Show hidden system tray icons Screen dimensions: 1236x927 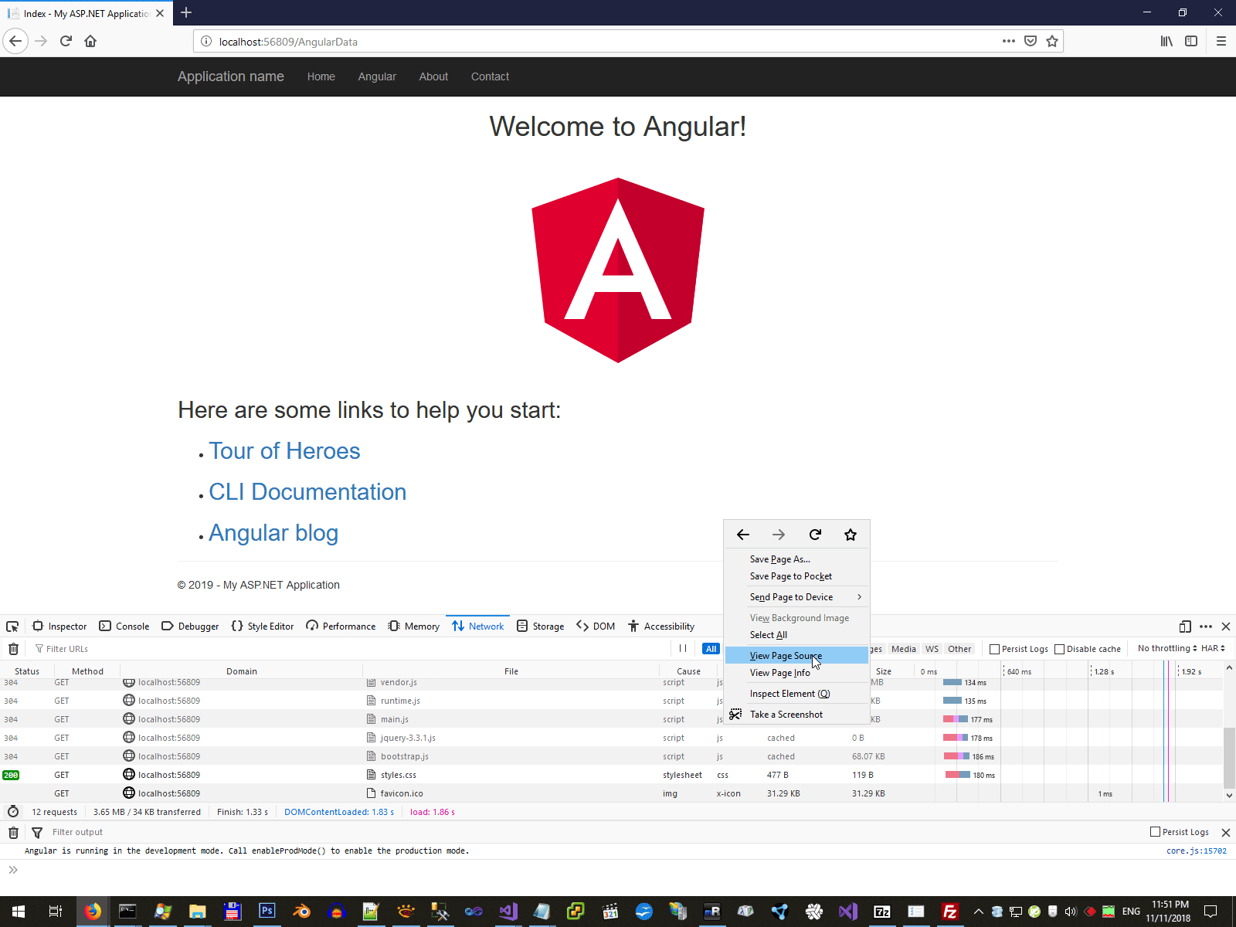978,912
